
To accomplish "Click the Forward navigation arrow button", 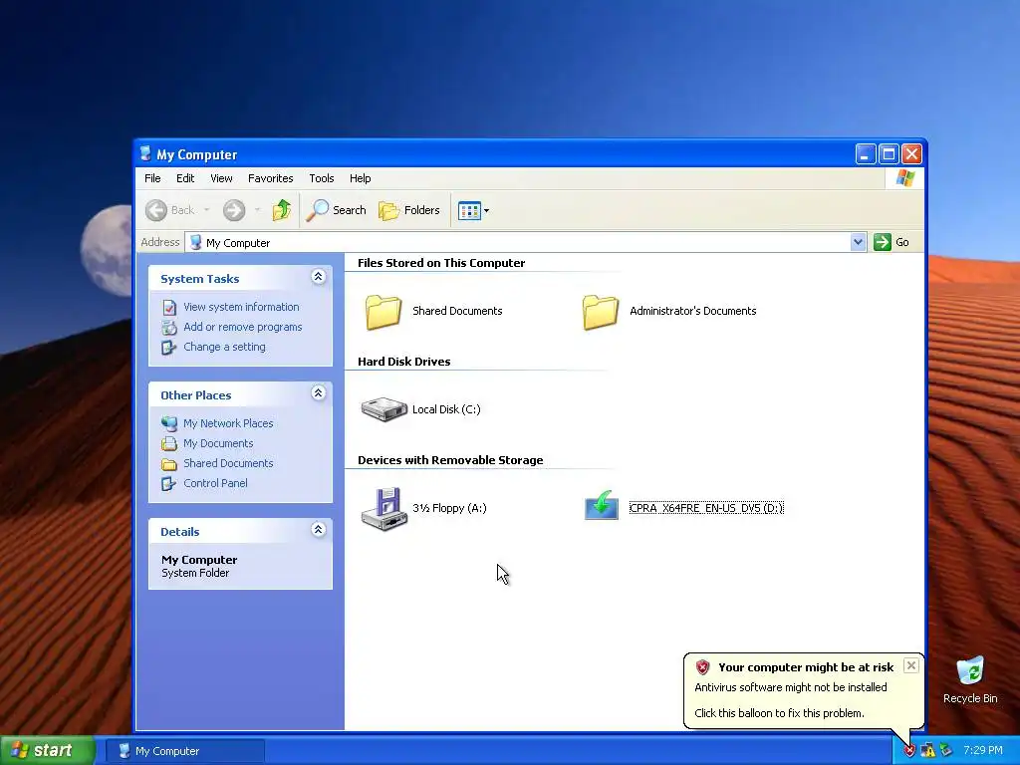I will [234, 210].
